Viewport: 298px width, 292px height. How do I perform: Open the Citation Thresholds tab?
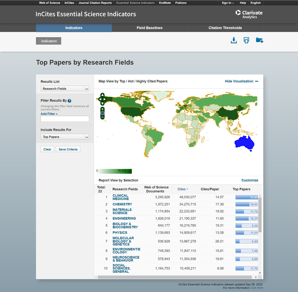pos(225,28)
